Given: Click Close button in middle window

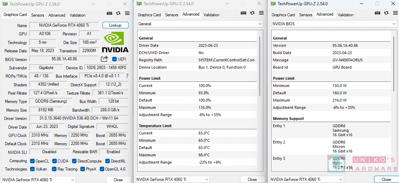Looking at the screenshot, I should click(252, 180).
